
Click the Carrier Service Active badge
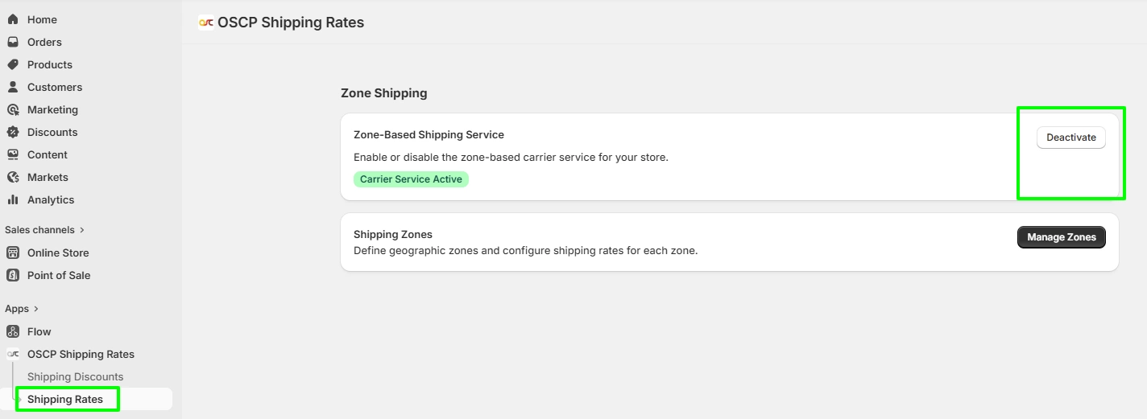point(411,179)
